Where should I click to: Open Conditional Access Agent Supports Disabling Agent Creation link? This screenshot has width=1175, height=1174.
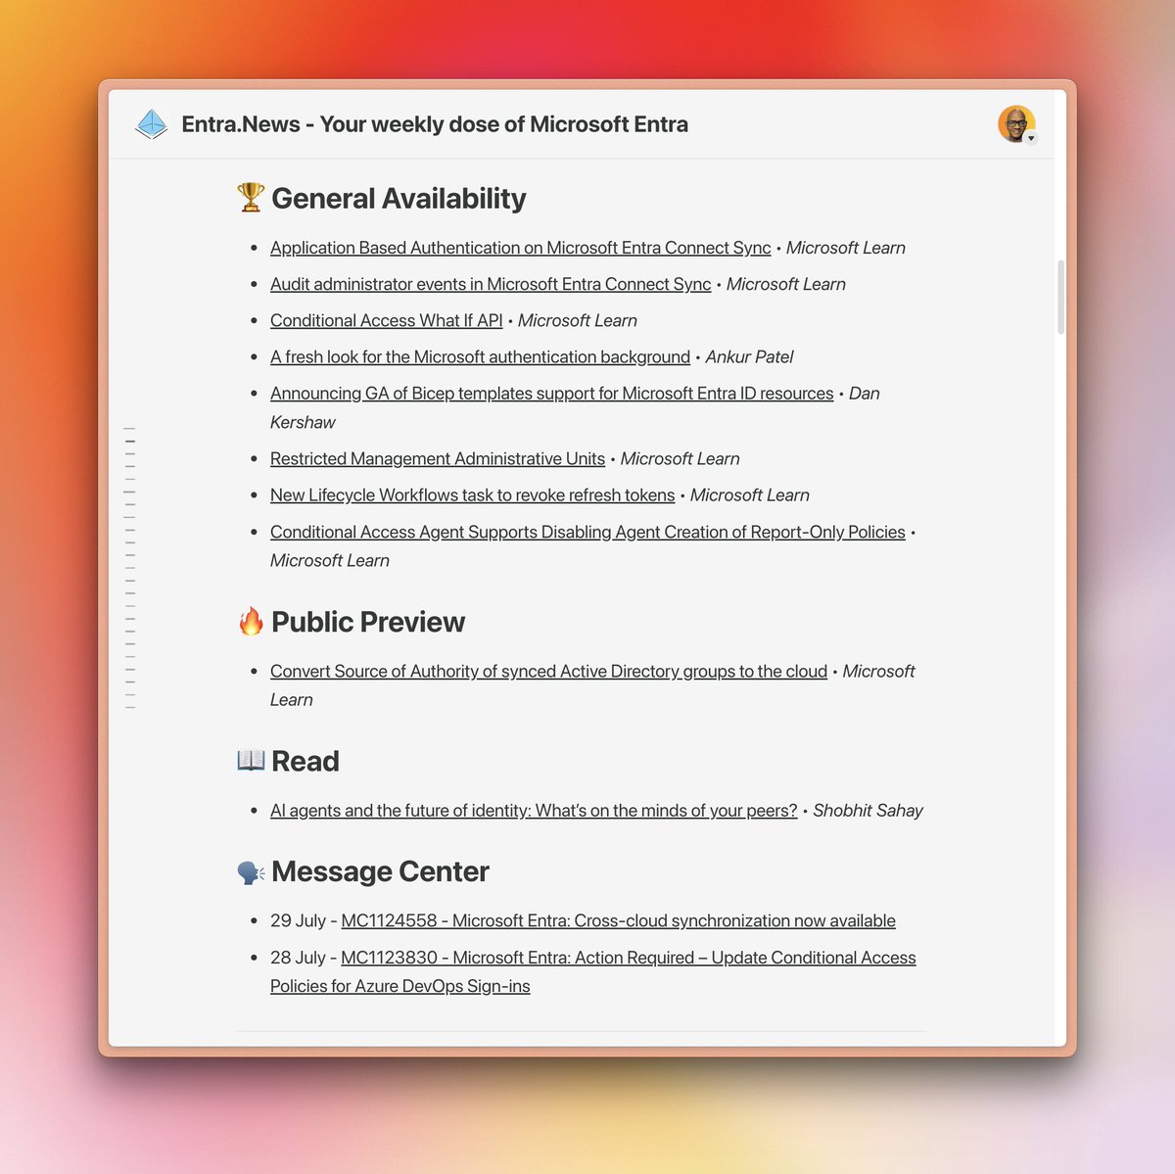587,532
